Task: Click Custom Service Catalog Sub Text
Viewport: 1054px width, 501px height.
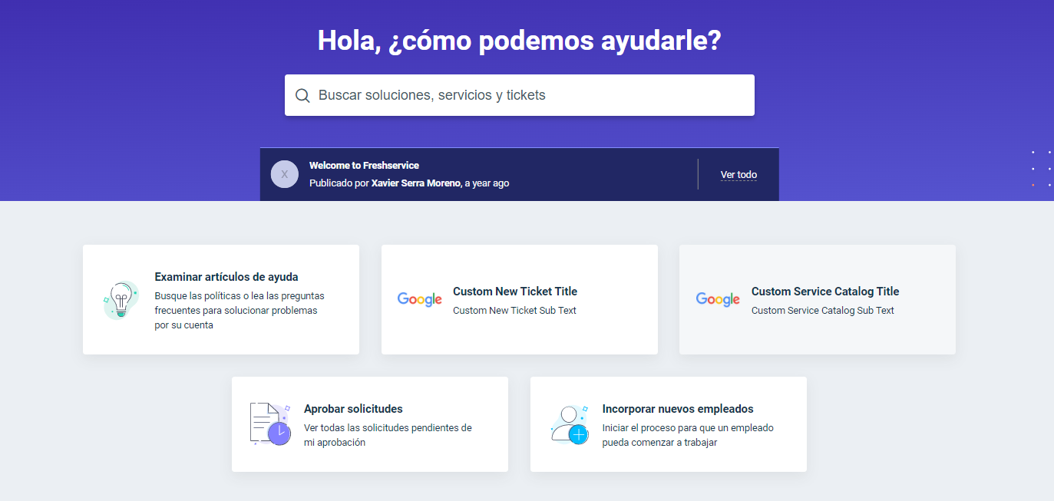Action: point(822,311)
